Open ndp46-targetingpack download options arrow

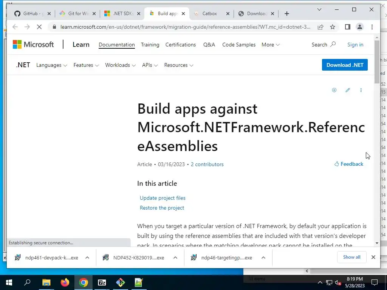click(263, 258)
